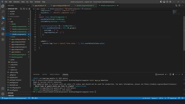Click New File icon in Explorer header

[x=21, y=9]
